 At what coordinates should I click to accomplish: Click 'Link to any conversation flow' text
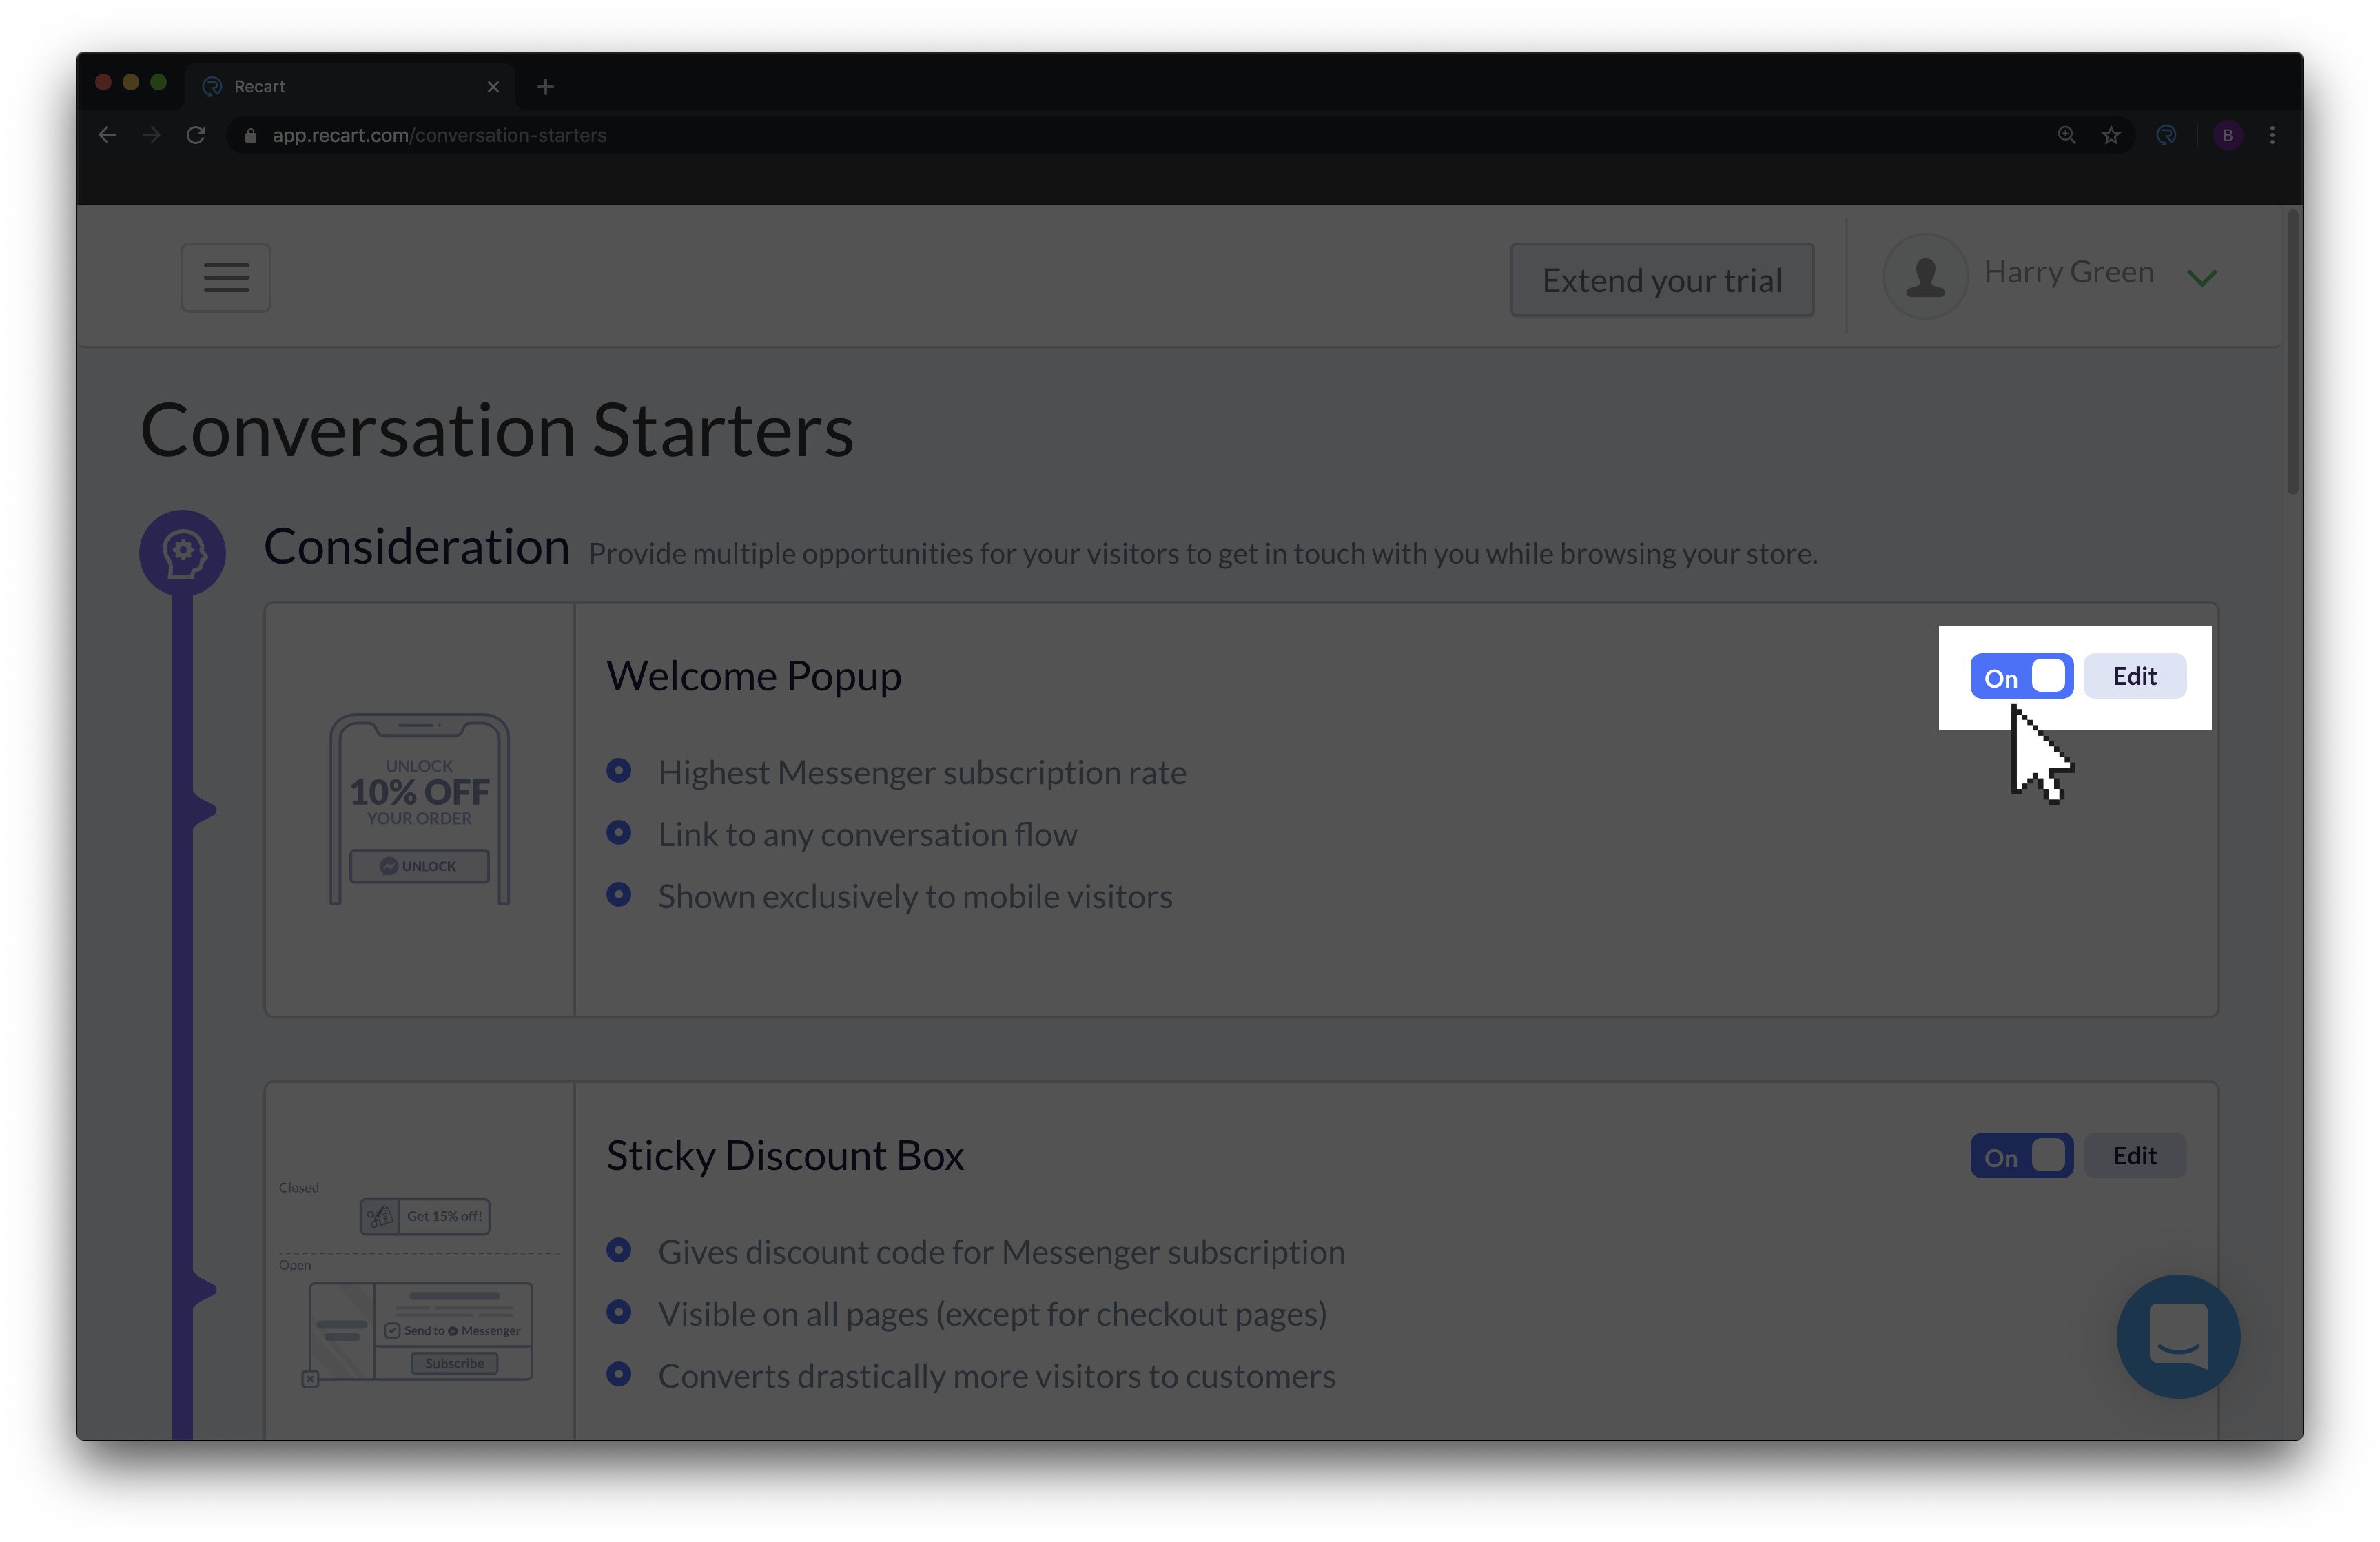(867, 835)
